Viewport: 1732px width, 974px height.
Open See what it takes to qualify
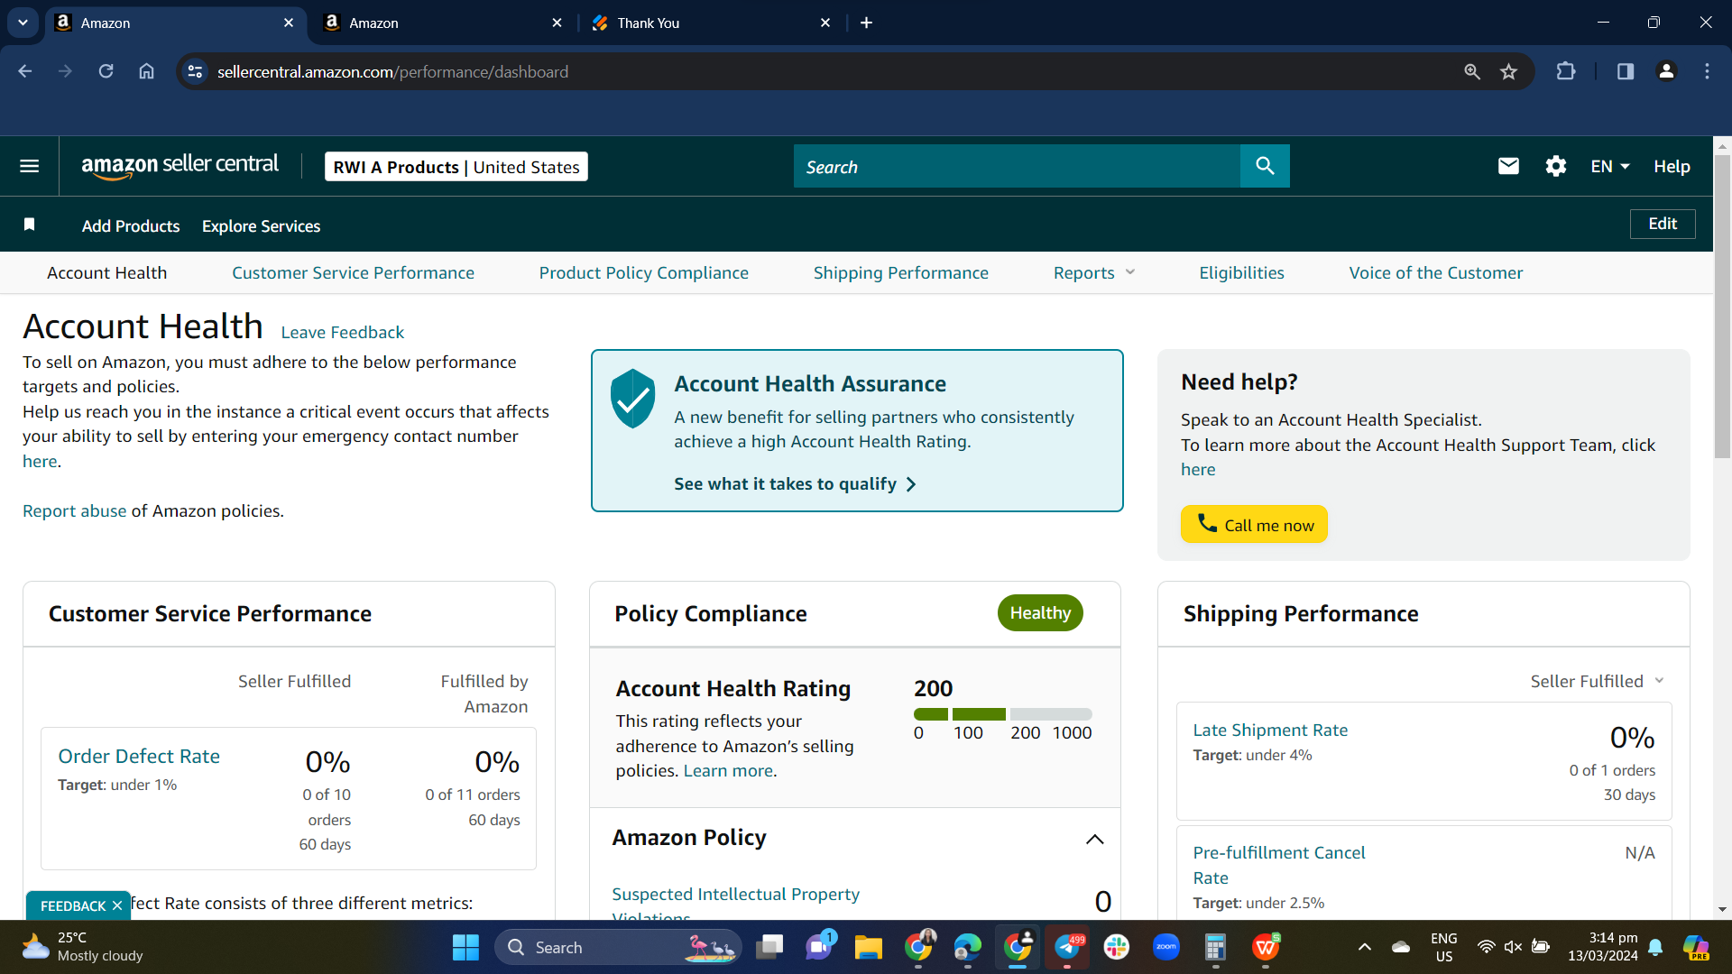coord(795,483)
